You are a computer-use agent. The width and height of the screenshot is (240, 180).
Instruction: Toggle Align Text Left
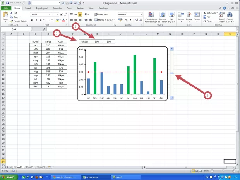(x=71, y=20)
